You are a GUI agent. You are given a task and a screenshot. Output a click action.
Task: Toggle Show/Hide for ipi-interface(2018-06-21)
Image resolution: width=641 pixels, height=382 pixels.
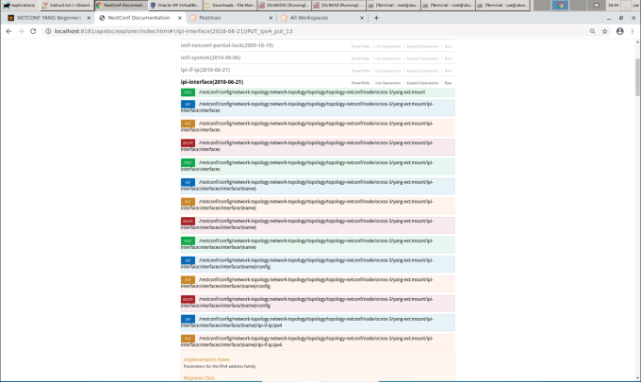[360, 82]
